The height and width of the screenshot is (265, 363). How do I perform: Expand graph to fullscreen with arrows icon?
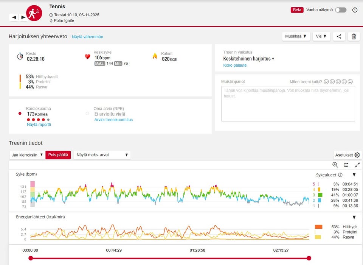pos(357,165)
